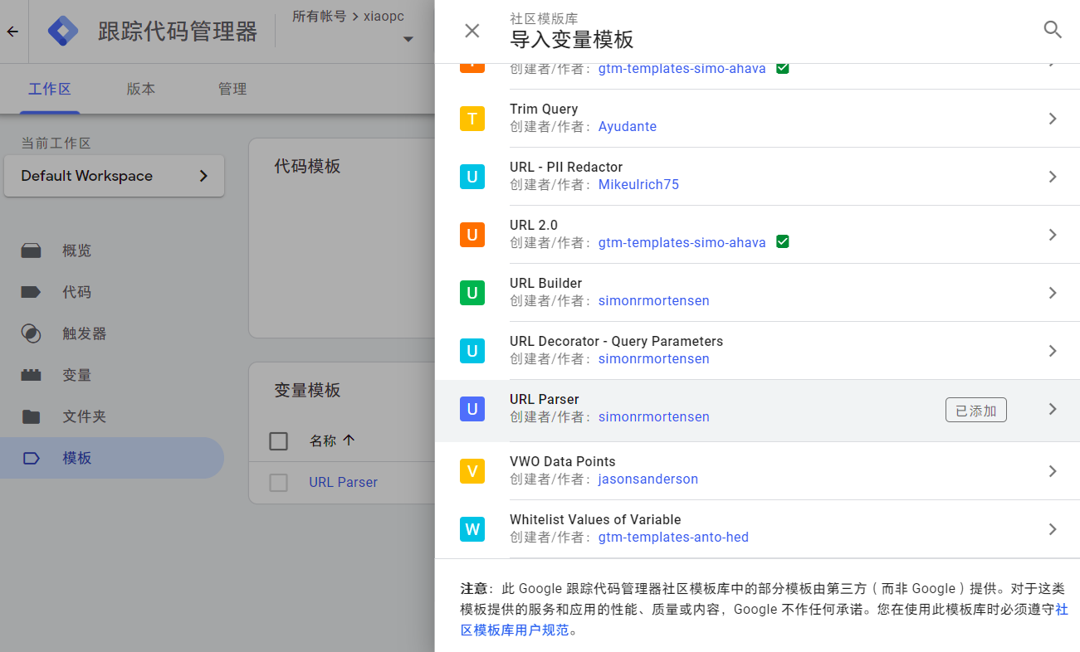The image size is (1080, 652).
Task: Click the U icon for URL - PII Redactor
Action: [472, 177]
